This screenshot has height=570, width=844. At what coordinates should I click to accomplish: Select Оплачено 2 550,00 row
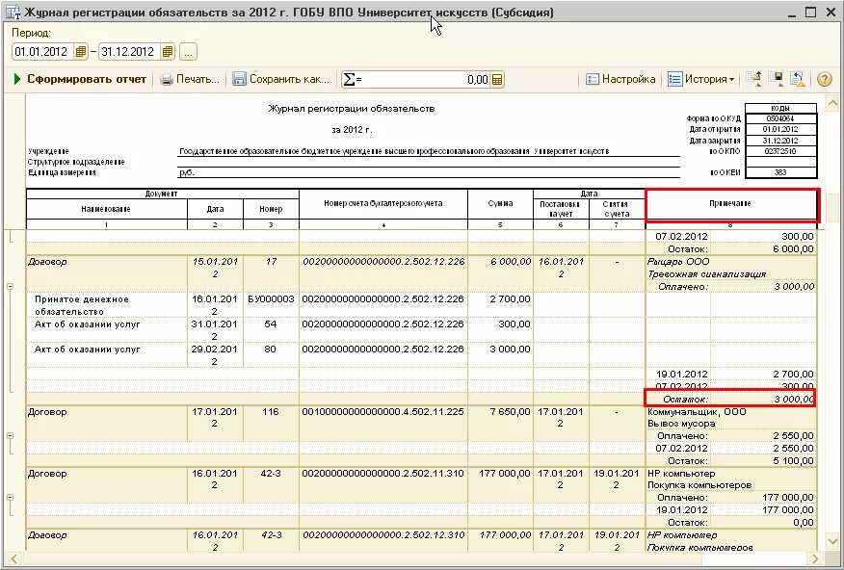point(731,436)
